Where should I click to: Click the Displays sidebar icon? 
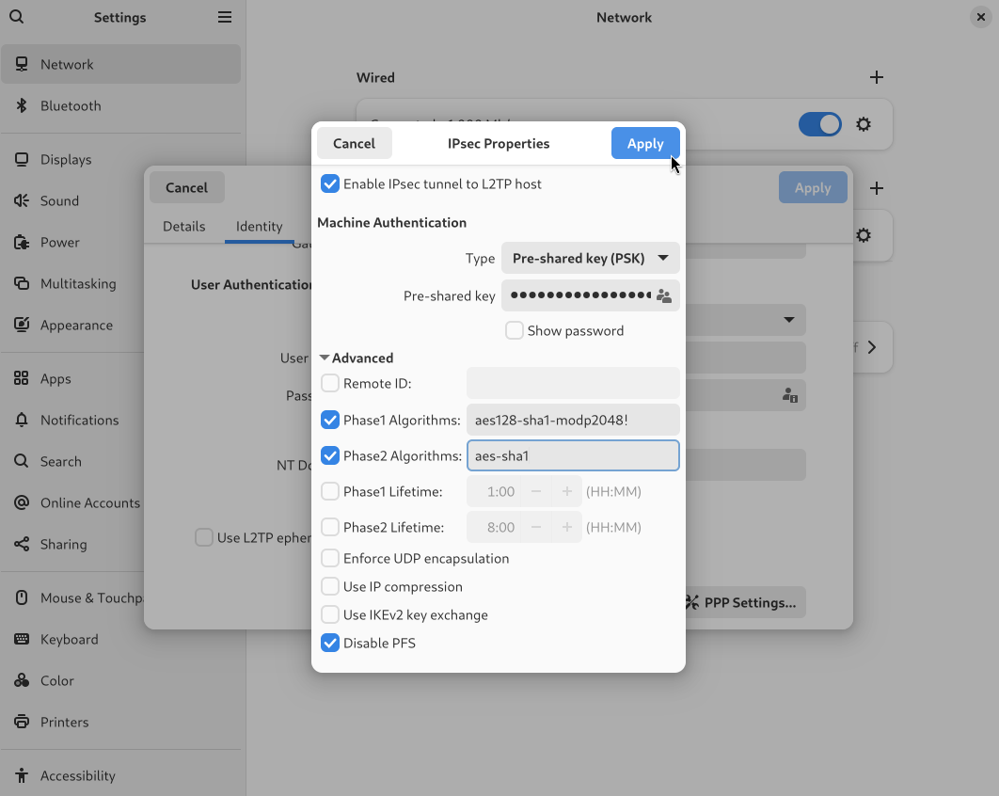[x=22, y=159]
